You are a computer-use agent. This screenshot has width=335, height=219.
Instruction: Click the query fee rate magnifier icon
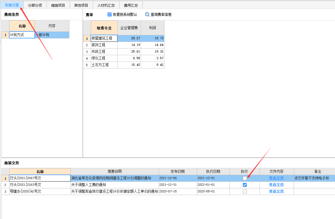(147, 14)
